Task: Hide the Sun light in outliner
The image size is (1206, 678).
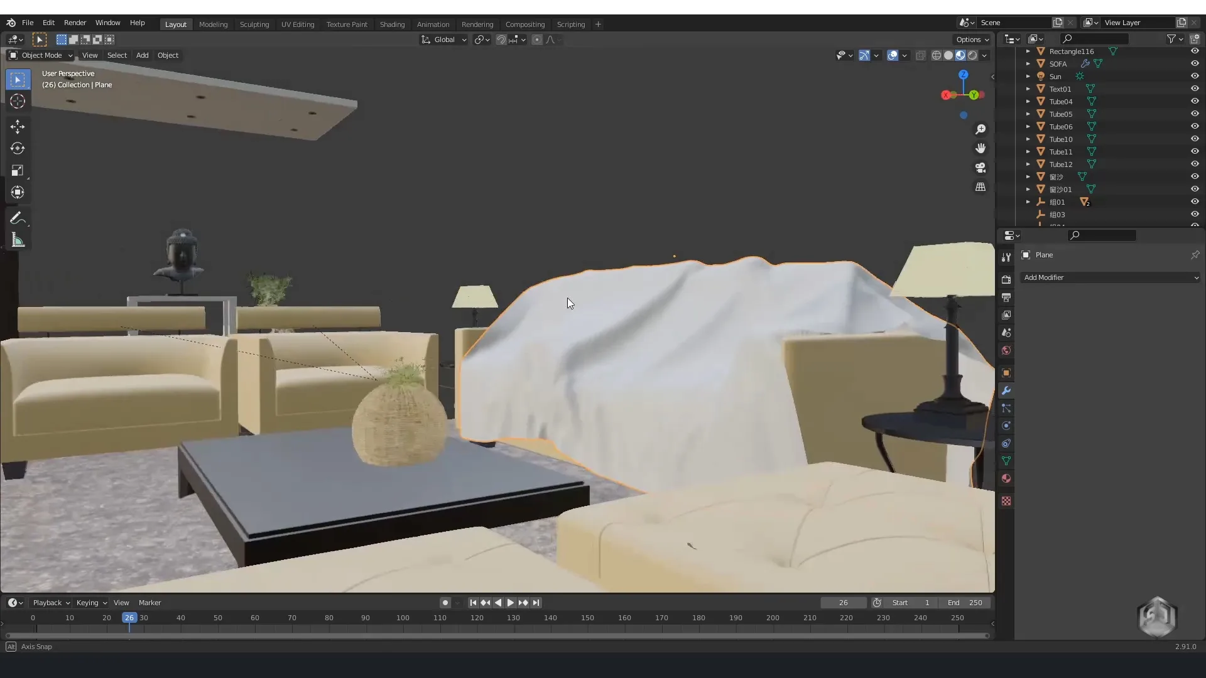Action: point(1195,76)
